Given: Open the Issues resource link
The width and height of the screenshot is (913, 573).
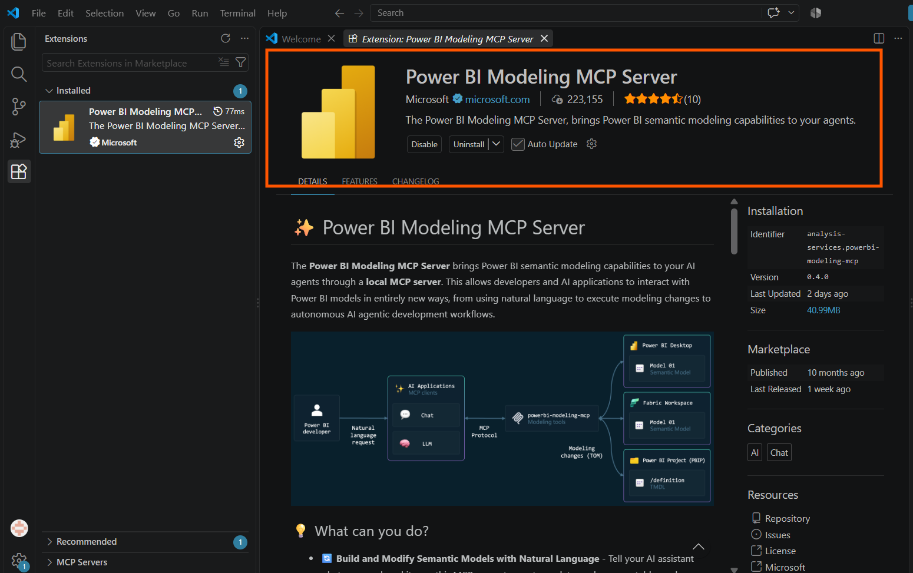Looking at the screenshot, I should tap(777, 535).
